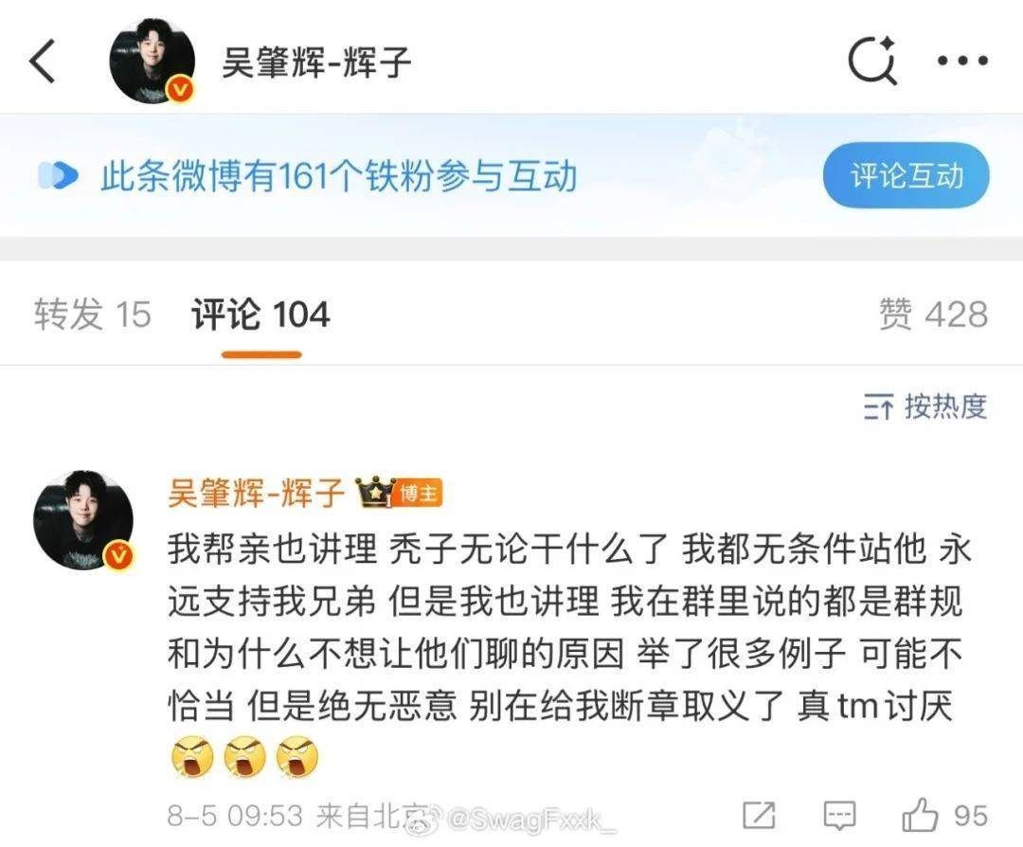Open the 赞 428 likes tab
Image resolution: width=1023 pixels, height=847 pixels.
[x=933, y=314]
